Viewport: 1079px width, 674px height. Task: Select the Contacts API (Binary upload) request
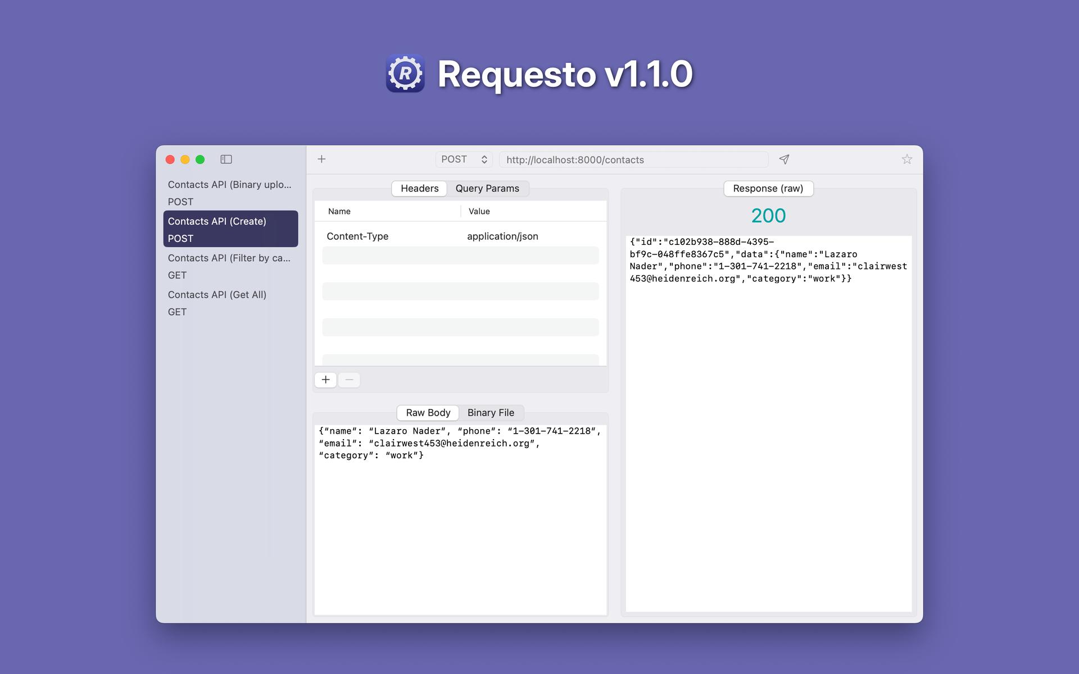pos(229,184)
